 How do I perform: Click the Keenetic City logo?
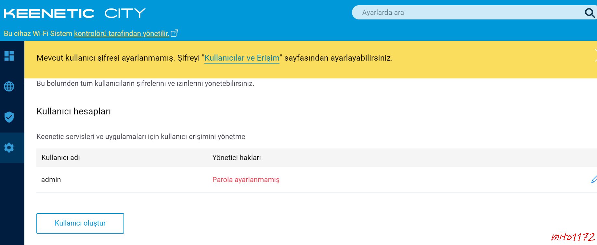coord(74,13)
